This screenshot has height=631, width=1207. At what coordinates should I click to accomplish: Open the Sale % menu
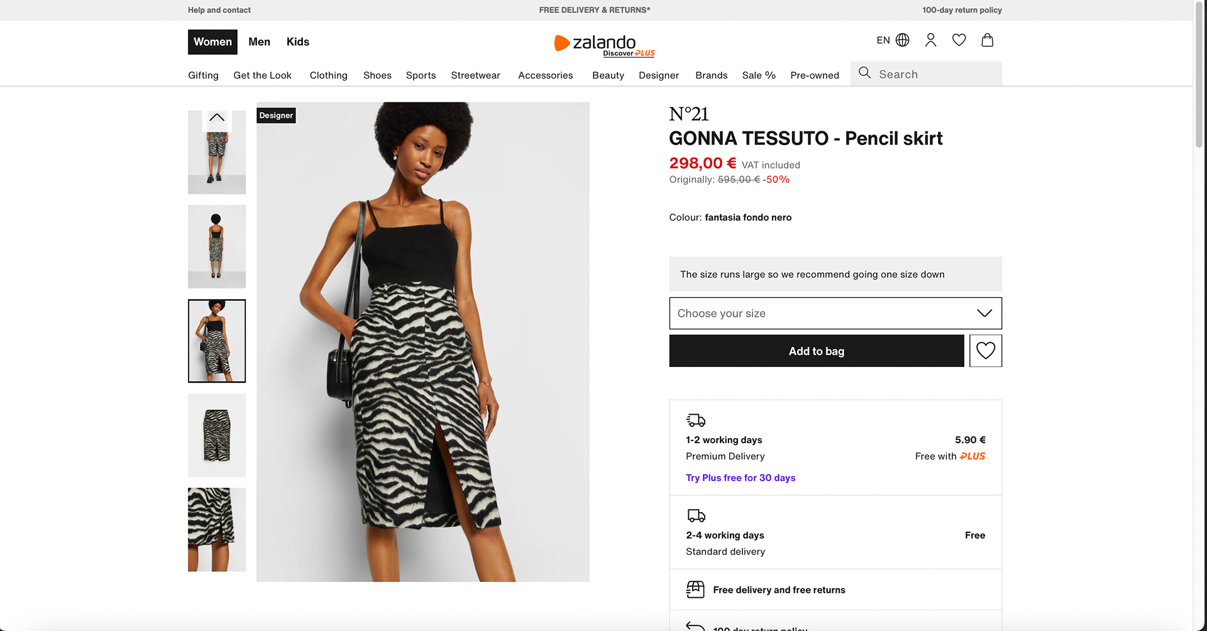(x=759, y=75)
